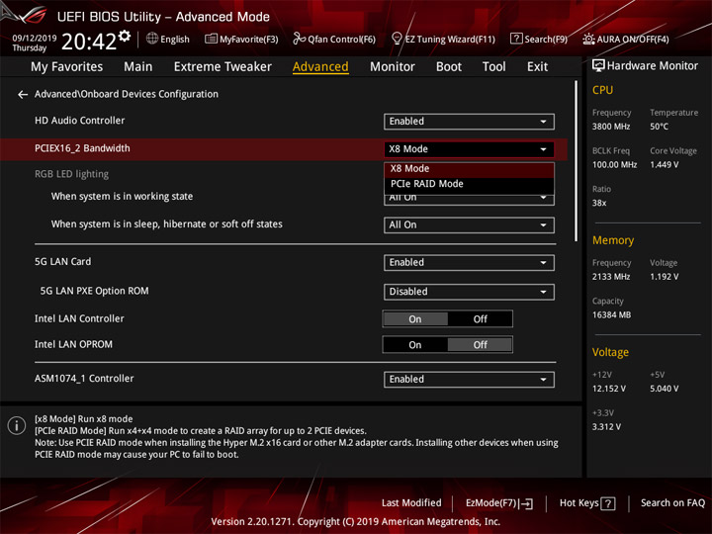
Task: Click the info icon in help panel
Action: point(17,425)
